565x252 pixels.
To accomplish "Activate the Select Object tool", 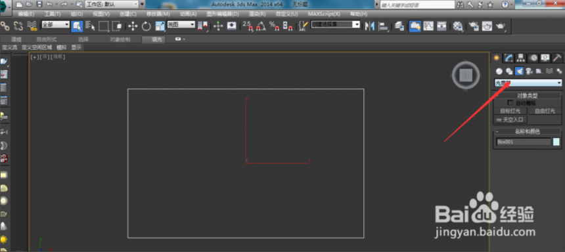I will click(x=77, y=26).
